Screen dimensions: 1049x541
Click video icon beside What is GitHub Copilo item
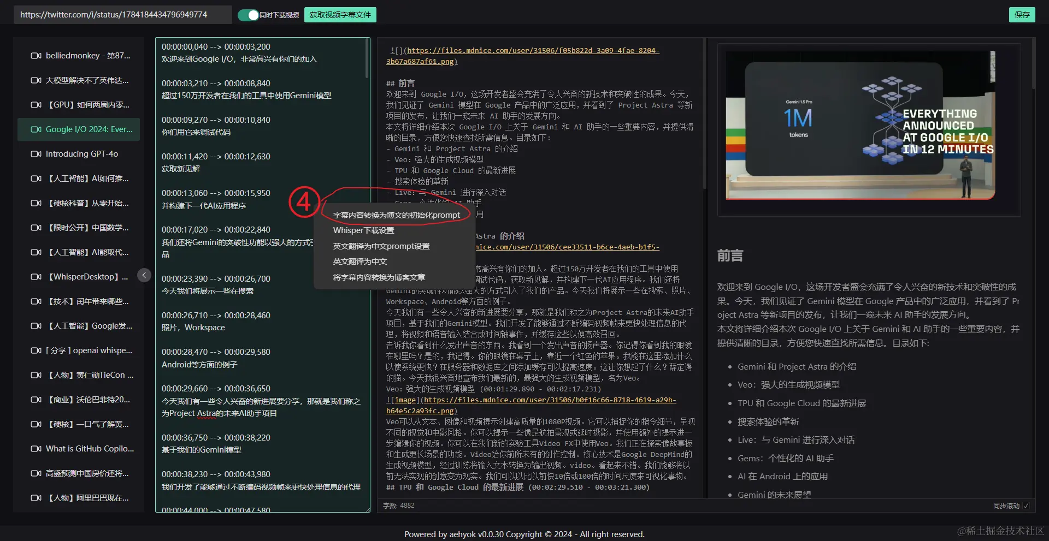click(x=36, y=449)
